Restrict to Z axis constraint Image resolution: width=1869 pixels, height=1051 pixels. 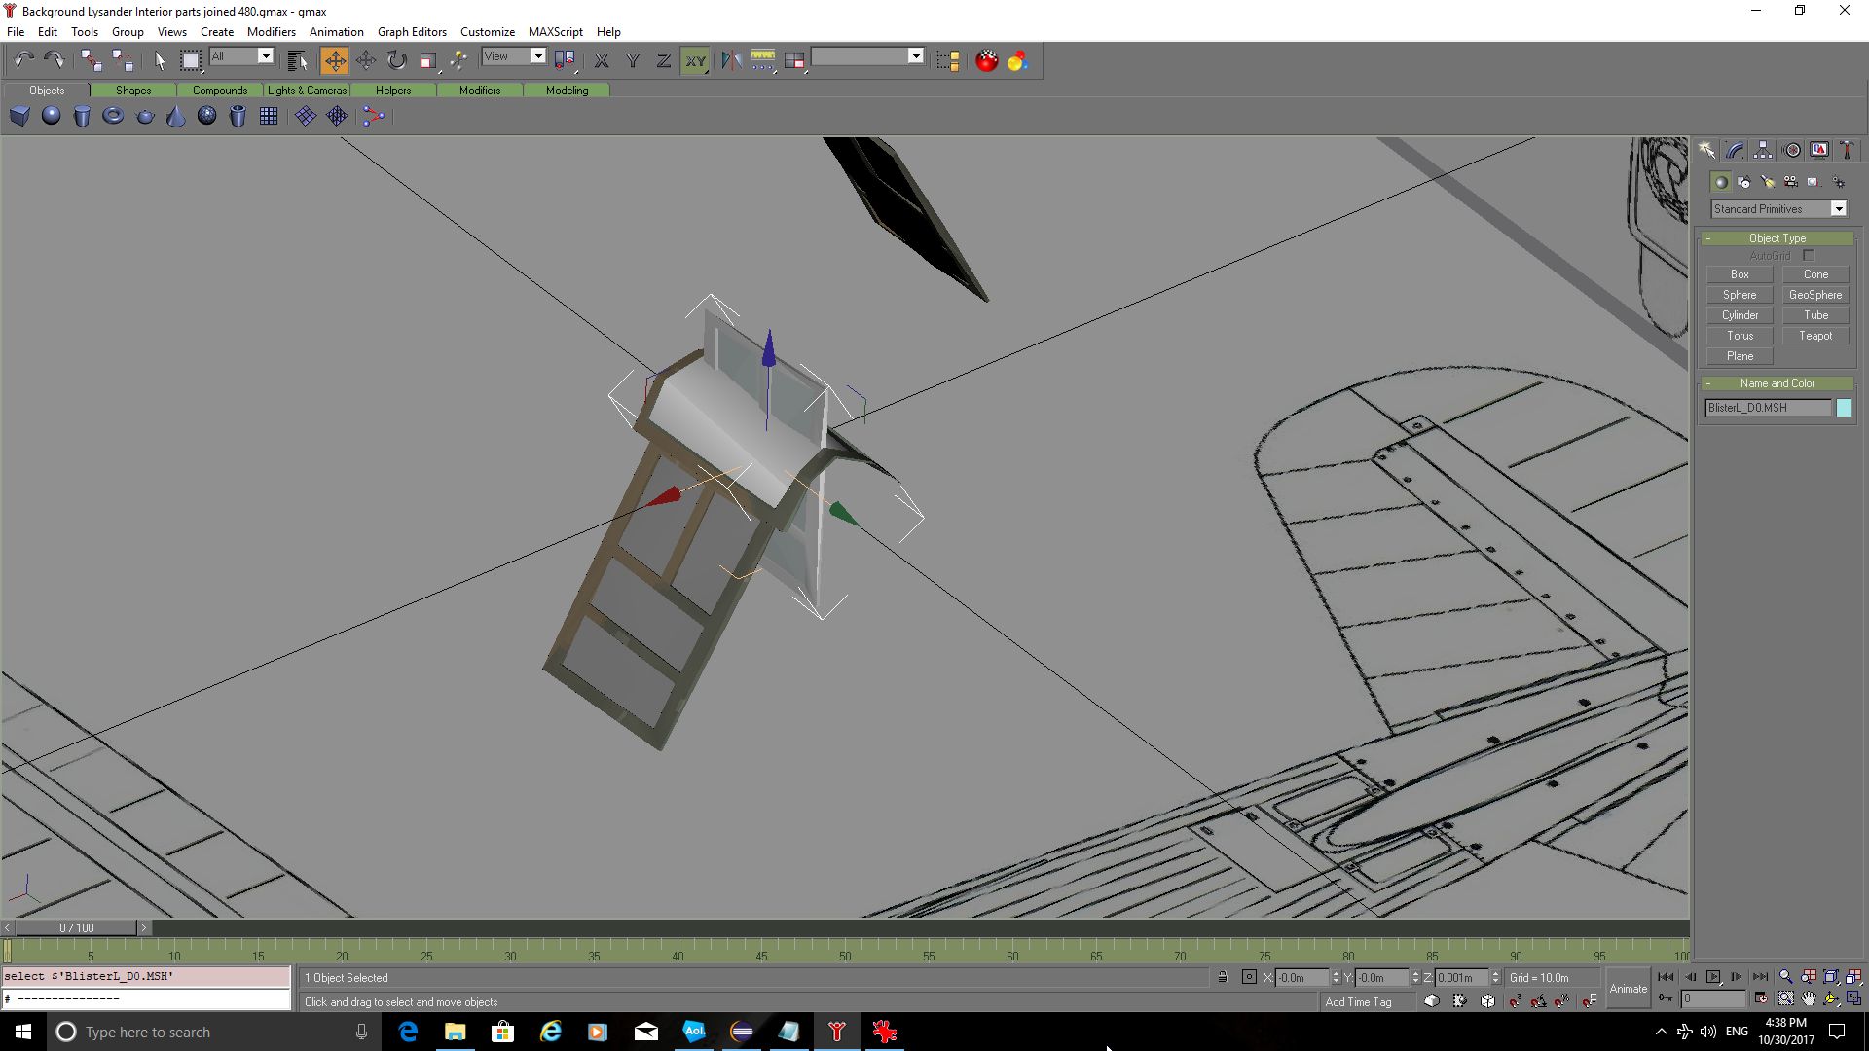tap(663, 61)
